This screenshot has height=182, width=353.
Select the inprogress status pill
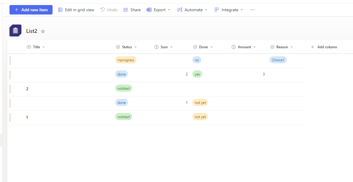[x=126, y=60]
